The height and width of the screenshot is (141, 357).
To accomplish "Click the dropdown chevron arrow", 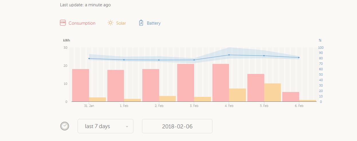I will coord(127,126).
